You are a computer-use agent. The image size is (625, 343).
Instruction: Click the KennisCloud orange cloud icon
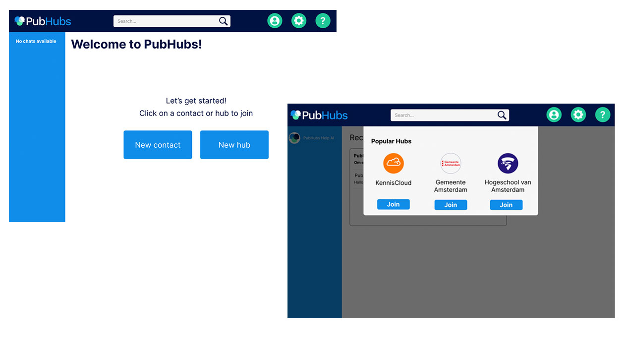[x=394, y=163]
